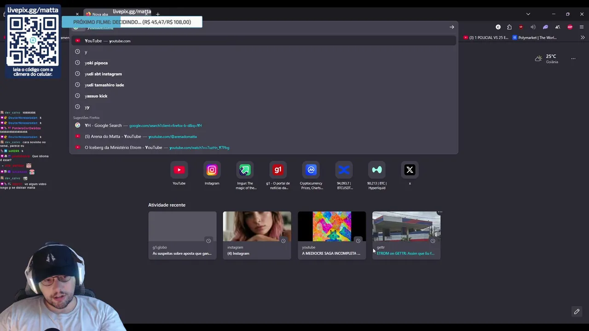Open the list-all-tabs chevron
Screen dimensions: 589x331
coord(528,14)
